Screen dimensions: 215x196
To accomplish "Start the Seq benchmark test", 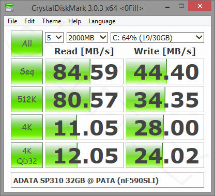I will pyautogui.click(x=27, y=71).
